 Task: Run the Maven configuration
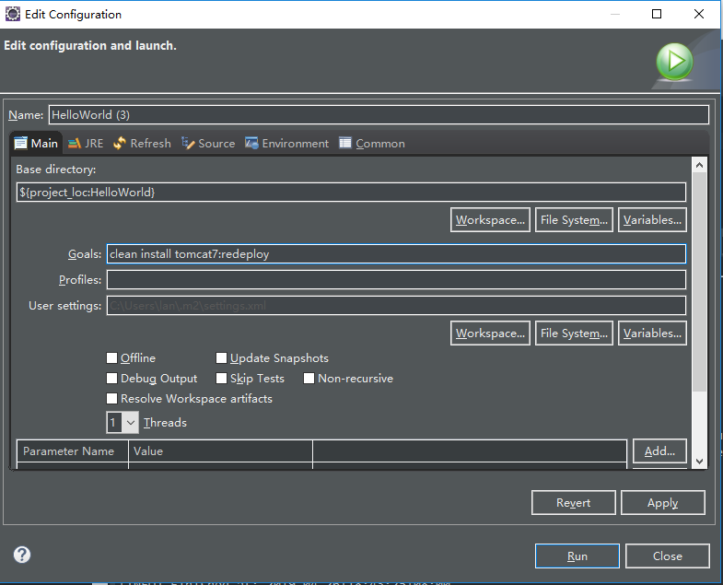[577, 556]
